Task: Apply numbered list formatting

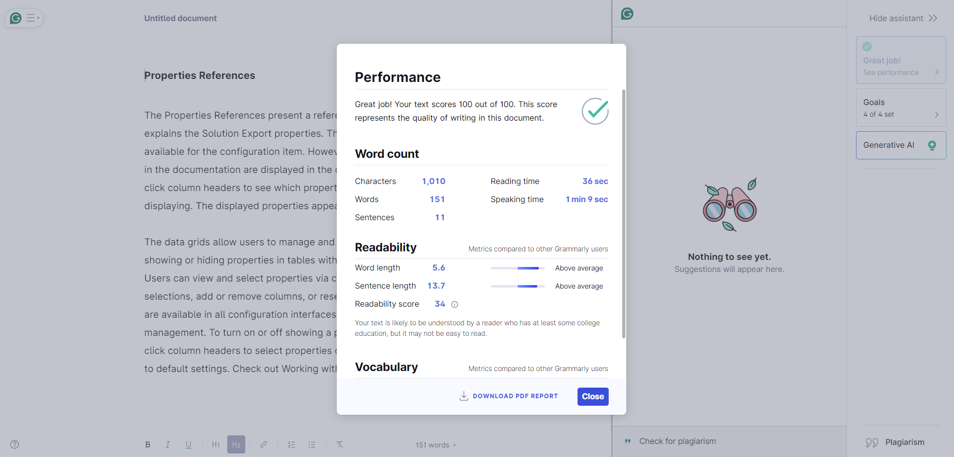Action: (292, 444)
